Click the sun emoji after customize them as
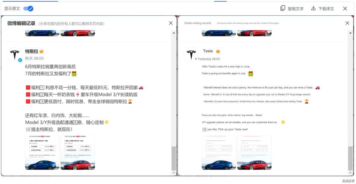This screenshot has width=356, height=184. click(x=283, y=122)
